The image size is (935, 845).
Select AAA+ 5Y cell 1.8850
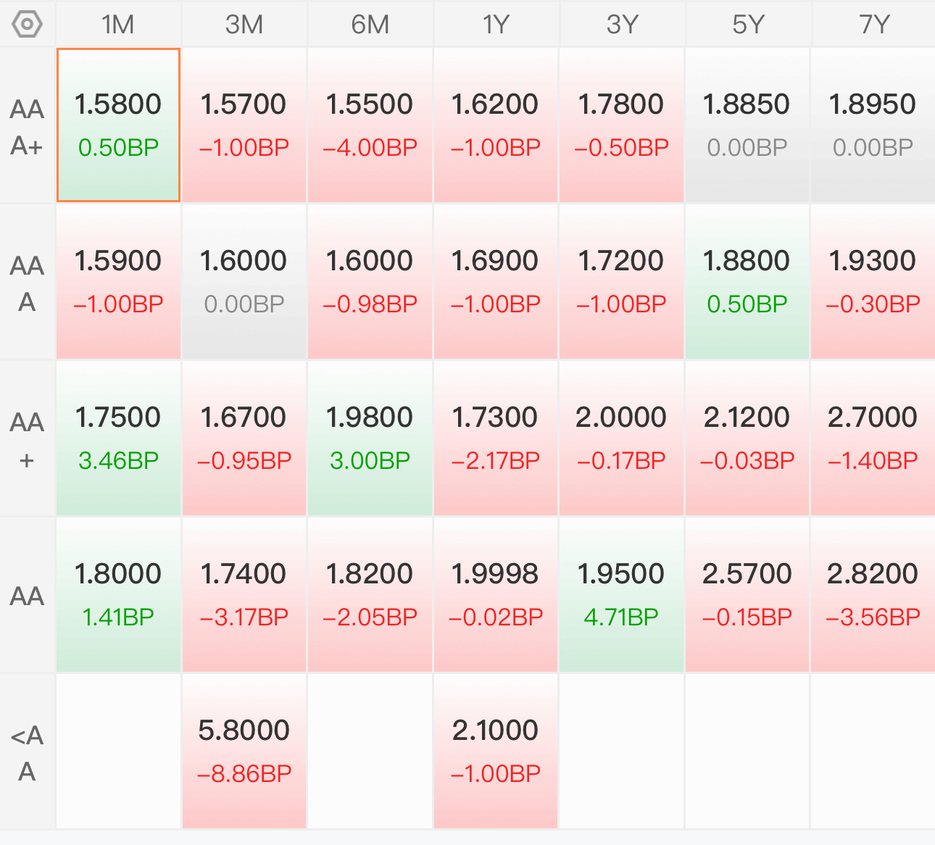[747, 125]
